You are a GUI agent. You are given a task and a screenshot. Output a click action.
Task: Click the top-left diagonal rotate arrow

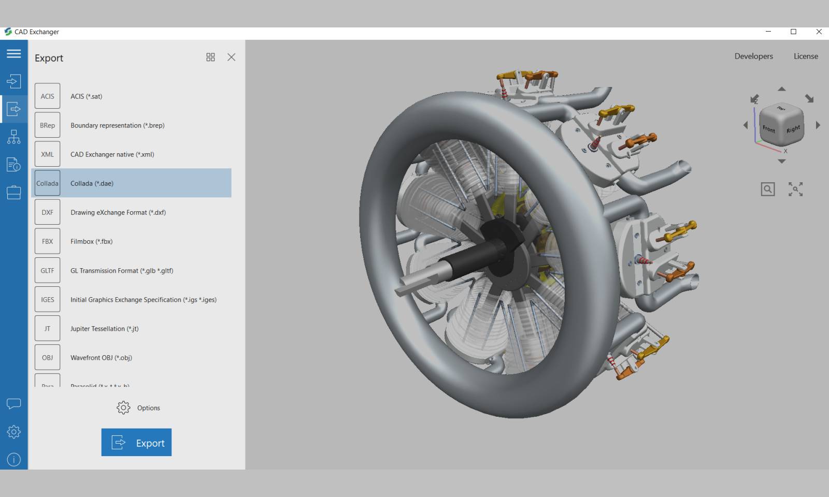click(754, 98)
